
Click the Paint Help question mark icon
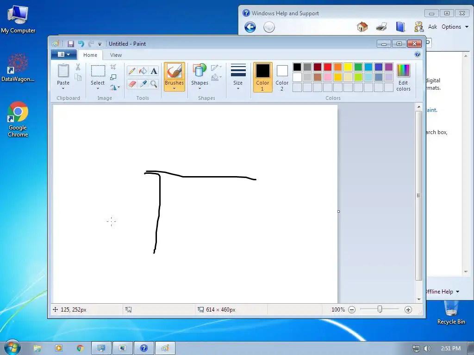pyautogui.click(x=418, y=55)
